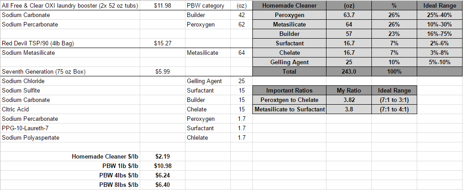
Task: Click the Builder 23% percentage cell
Action: point(394,34)
